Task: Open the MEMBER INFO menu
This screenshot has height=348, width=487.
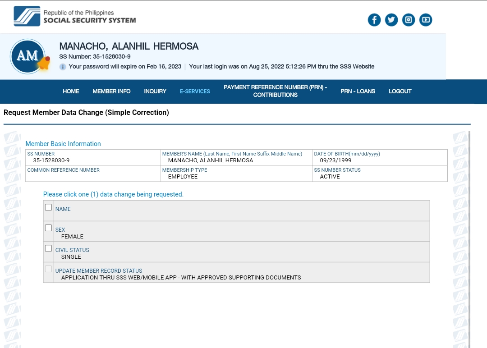Action: [x=111, y=91]
